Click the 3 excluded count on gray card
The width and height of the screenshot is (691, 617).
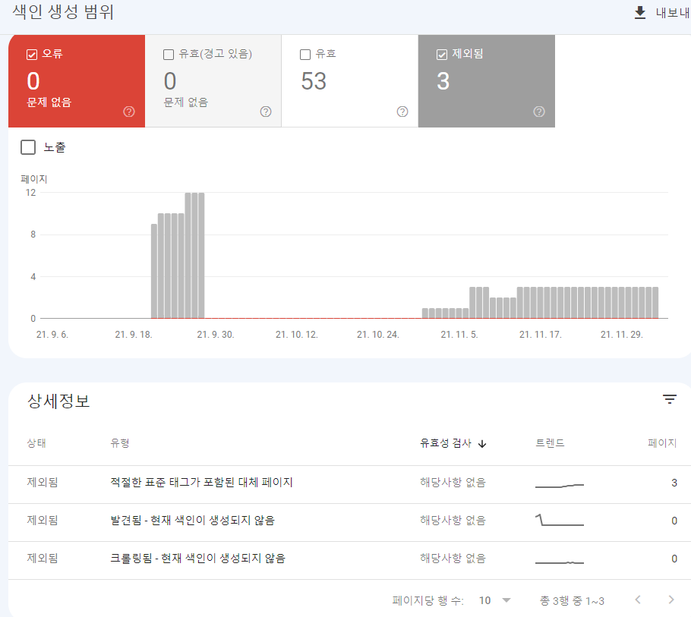pos(443,81)
